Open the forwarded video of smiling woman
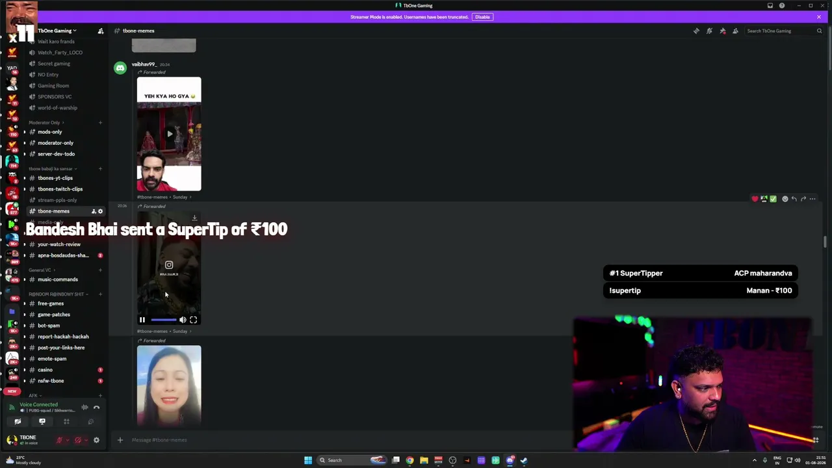Image resolution: width=832 pixels, height=468 pixels. [x=169, y=385]
